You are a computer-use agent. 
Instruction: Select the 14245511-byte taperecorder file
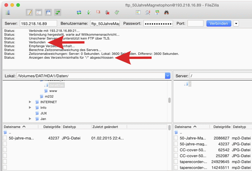coord(213,168)
